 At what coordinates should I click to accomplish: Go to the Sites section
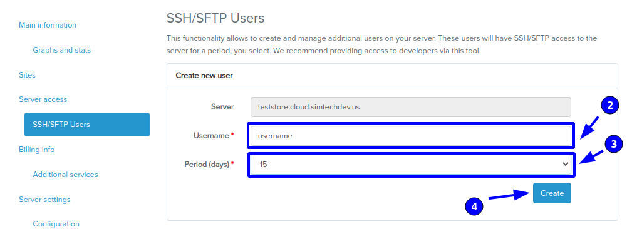27,75
